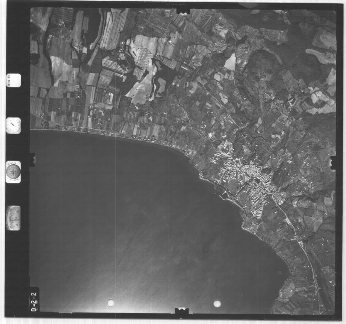Click the small settlement at bottom right shore
Image resolution: width=346 pixels, height=324 pixels.
coord(289,291)
